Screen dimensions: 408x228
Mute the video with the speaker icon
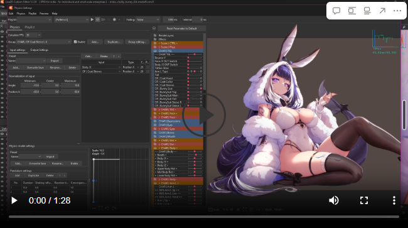(334, 200)
